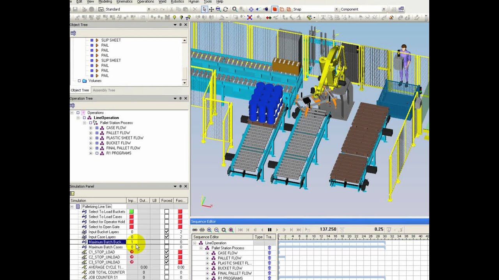Uncheck Forced for C1_STOP_LOAD
Screen dimensions: 499x280
pos(167,252)
